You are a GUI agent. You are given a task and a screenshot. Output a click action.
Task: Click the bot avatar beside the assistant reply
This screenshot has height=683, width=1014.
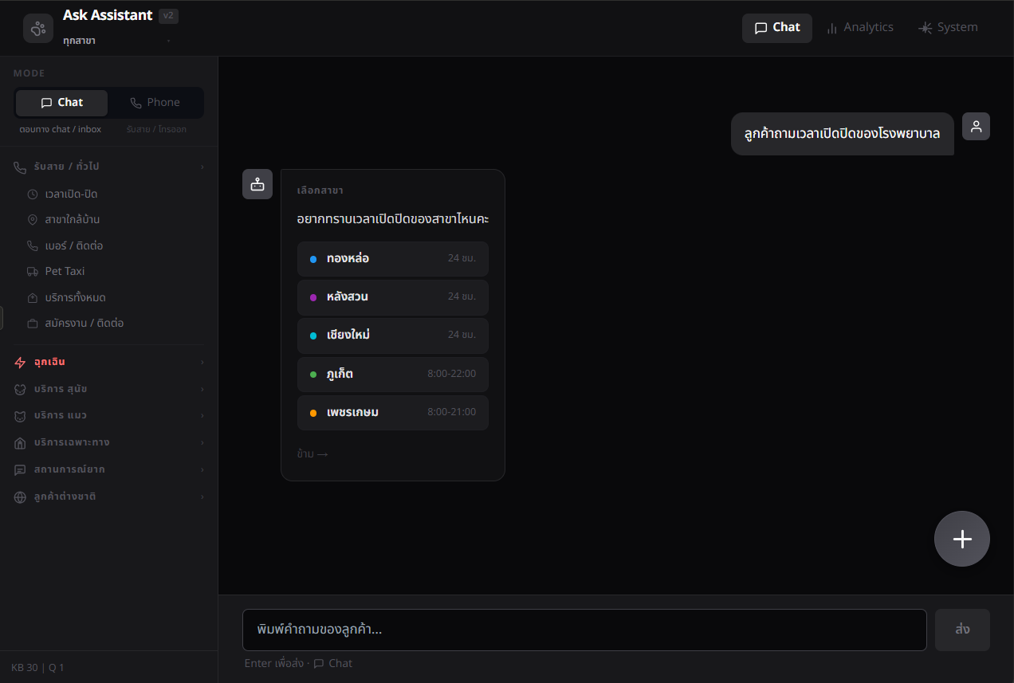(257, 183)
